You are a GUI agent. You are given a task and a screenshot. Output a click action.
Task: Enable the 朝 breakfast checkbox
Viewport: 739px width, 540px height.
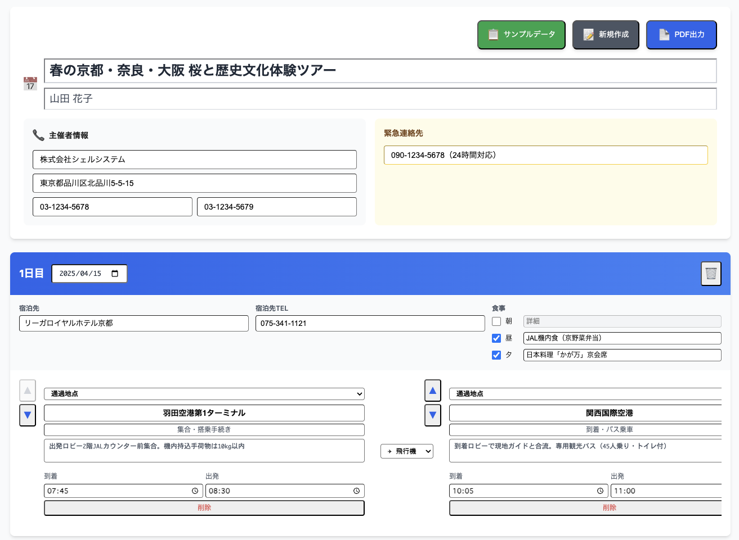click(x=496, y=321)
